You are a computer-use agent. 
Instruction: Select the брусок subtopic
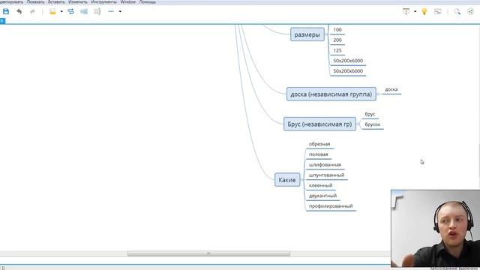pos(372,124)
